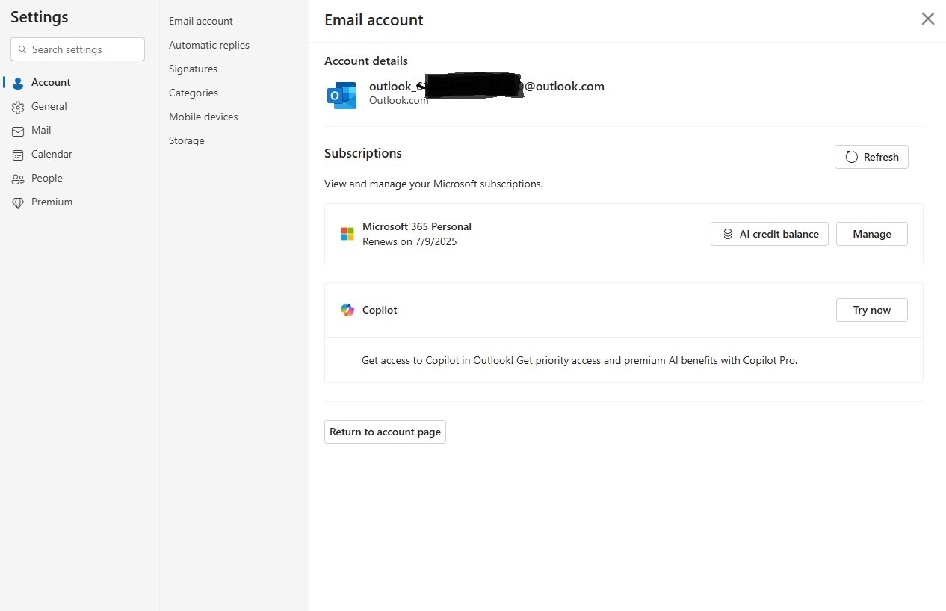Open Storage settings

click(186, 140)
